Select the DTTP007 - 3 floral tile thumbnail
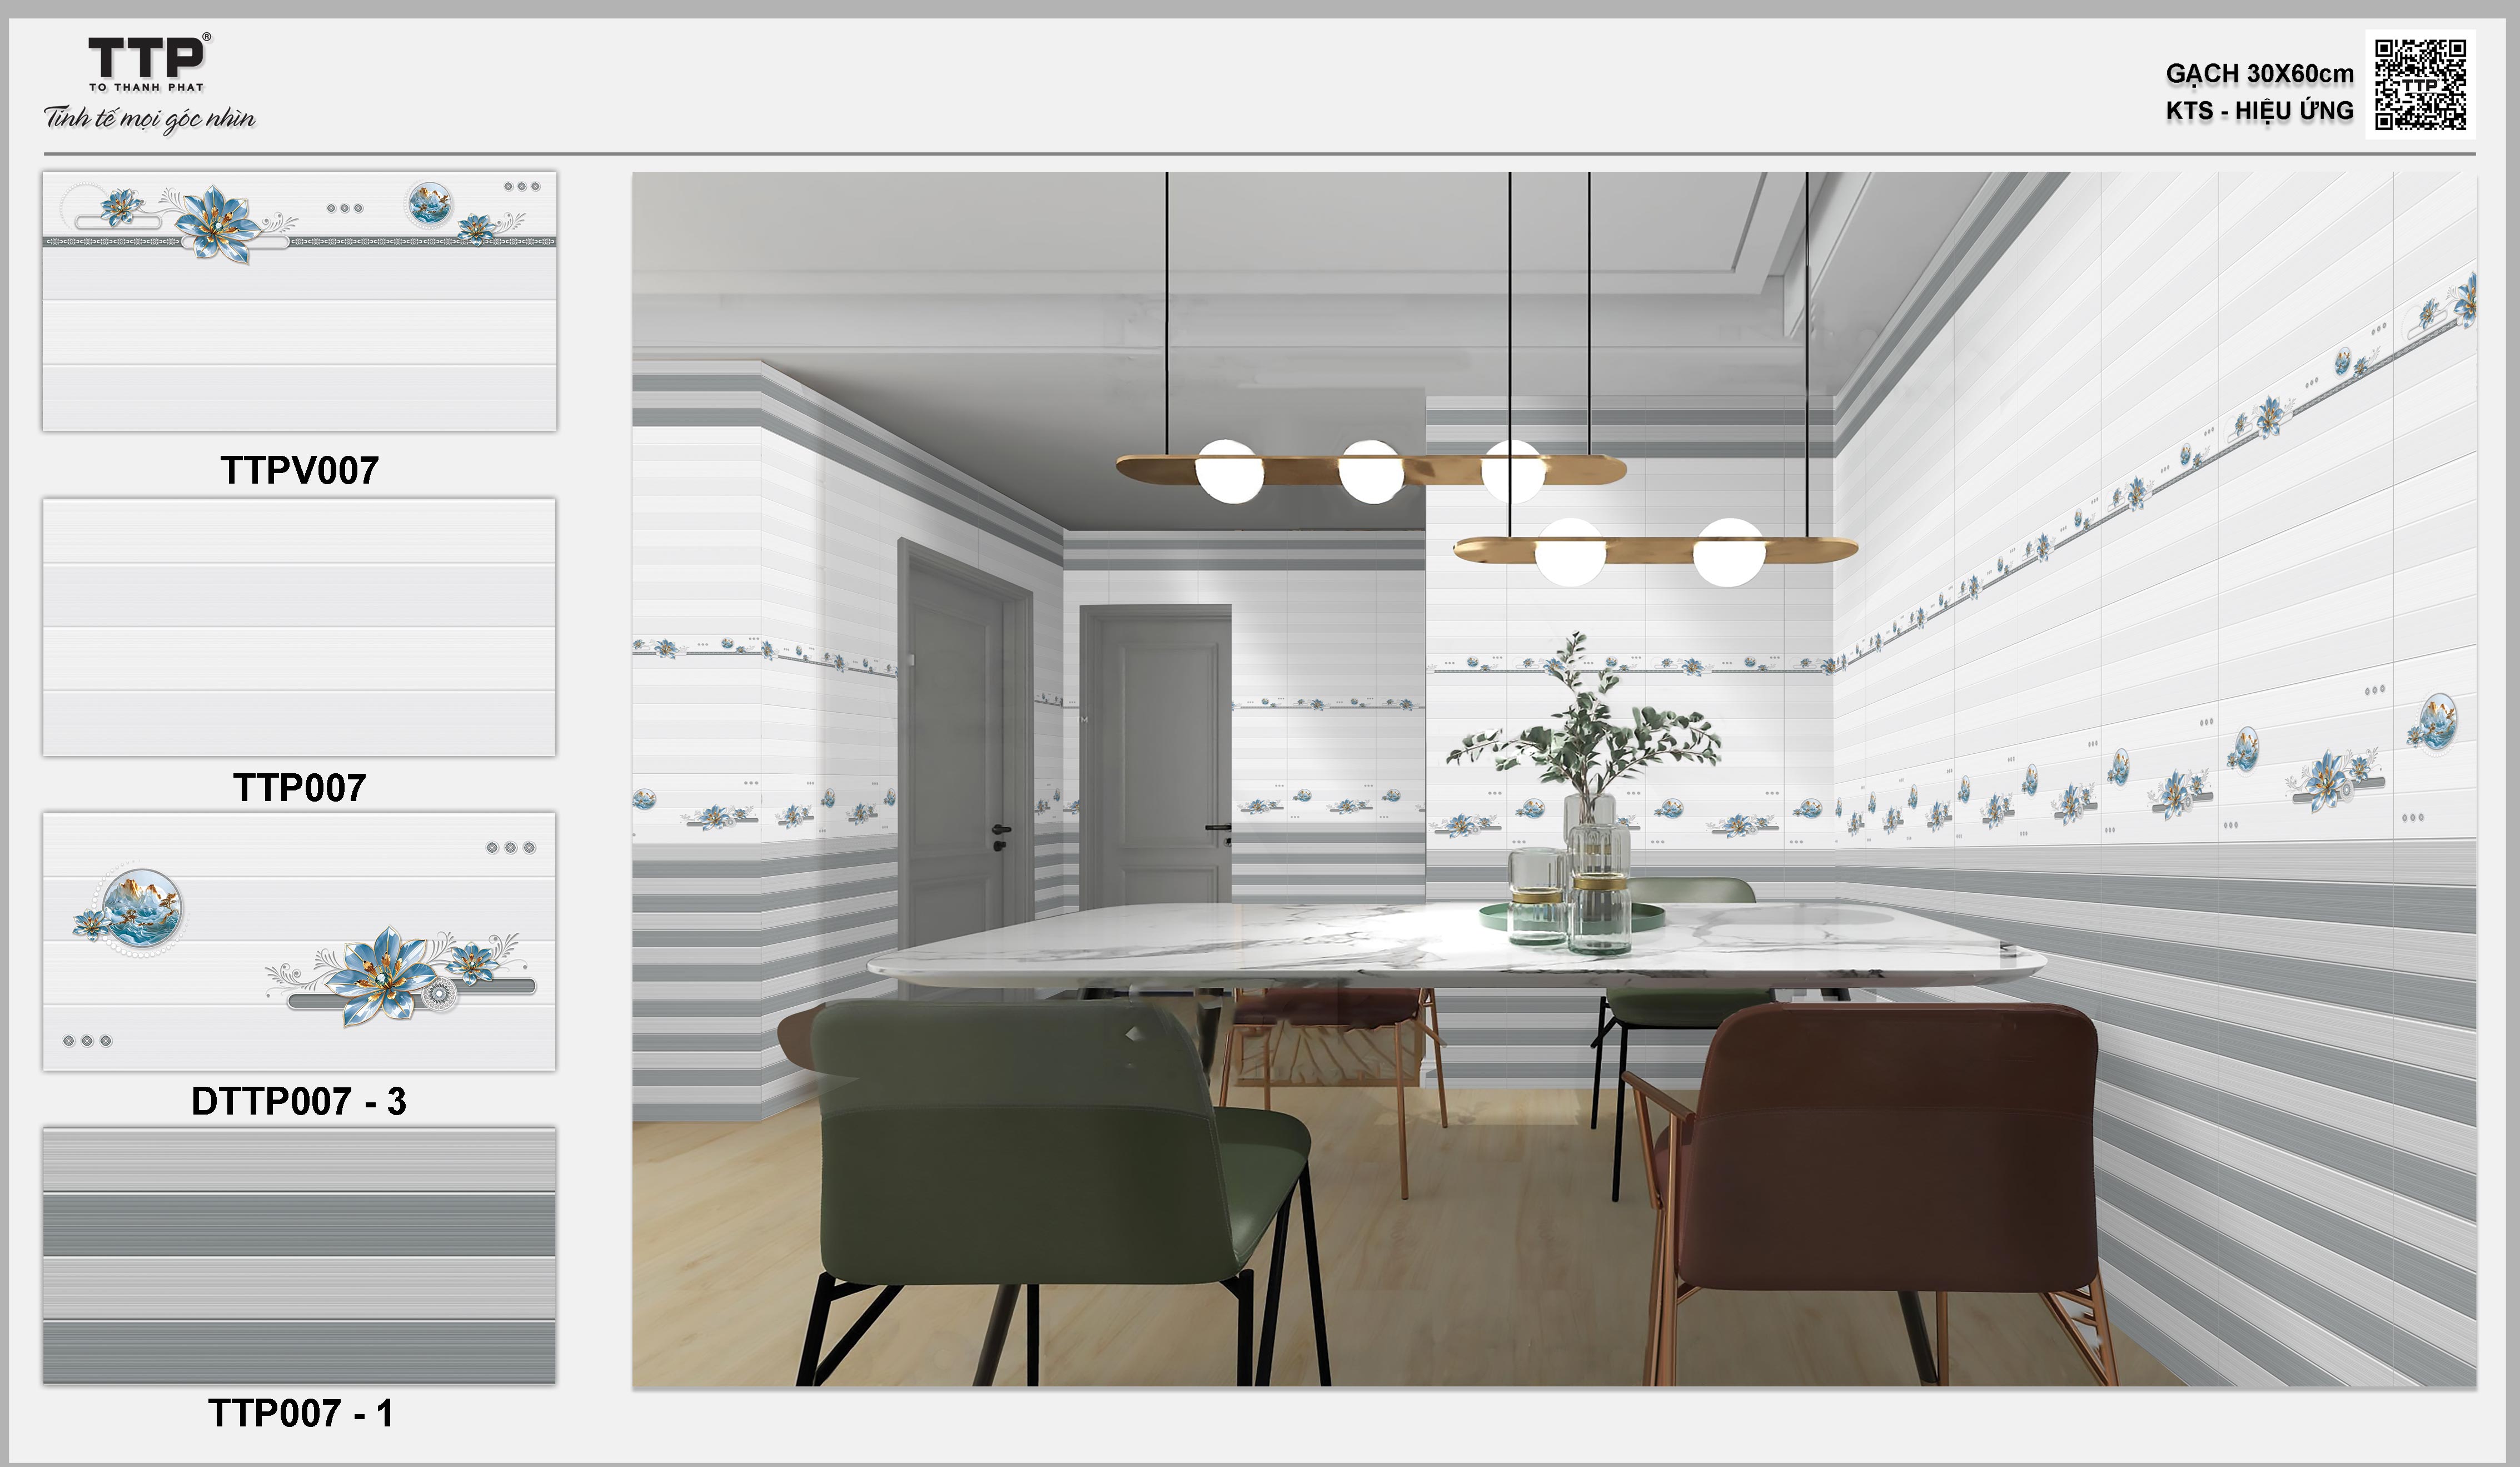Viewport: 2520px width, 1467px height. tap(299, 941)
